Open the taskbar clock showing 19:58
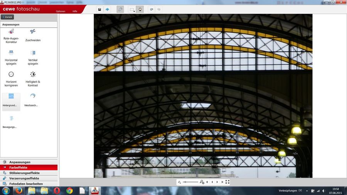 click(335, 191)
